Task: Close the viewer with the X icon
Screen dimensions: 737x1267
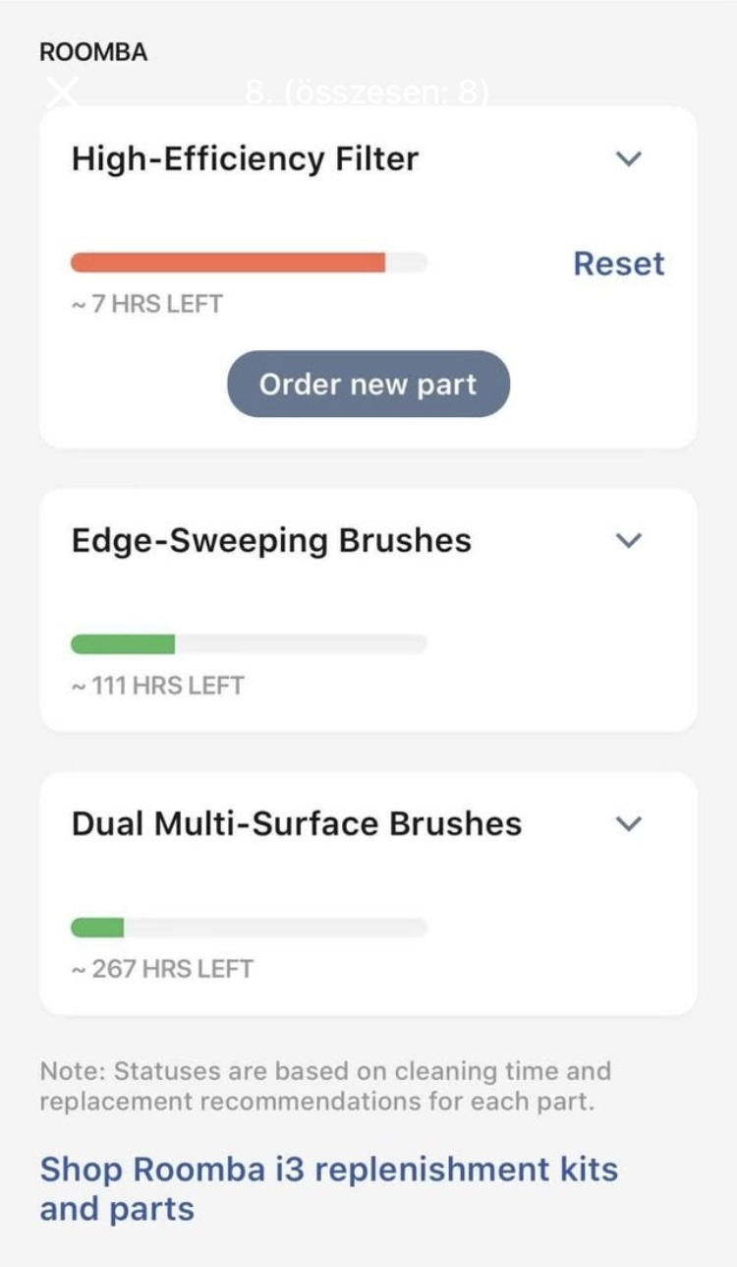Action: [63, 93]
